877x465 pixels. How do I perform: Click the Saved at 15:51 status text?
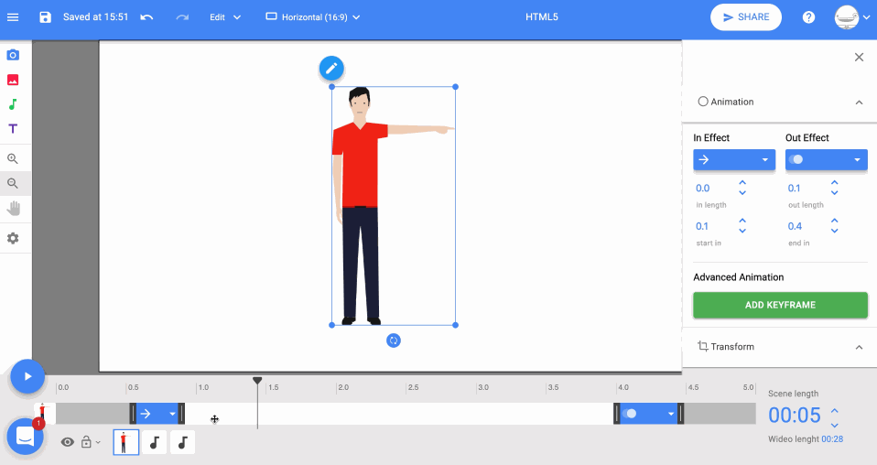(x=95, y=17)
